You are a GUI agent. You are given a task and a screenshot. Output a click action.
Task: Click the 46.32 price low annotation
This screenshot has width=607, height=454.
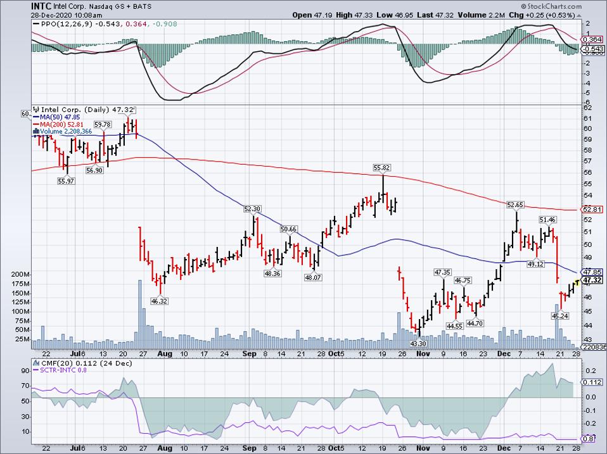pyautogui.click(x=159, y=301)
